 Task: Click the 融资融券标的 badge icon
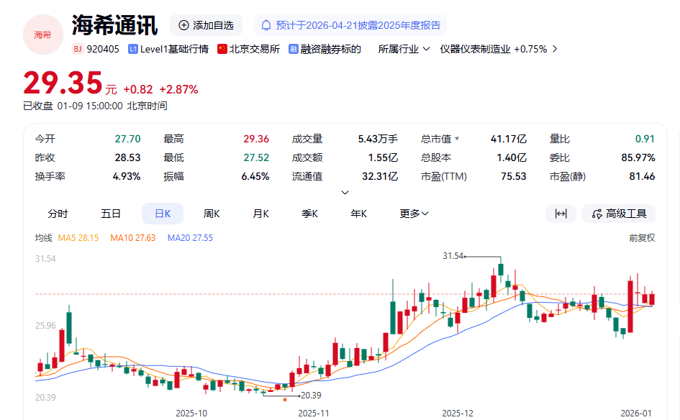click(x=294, y=49)
